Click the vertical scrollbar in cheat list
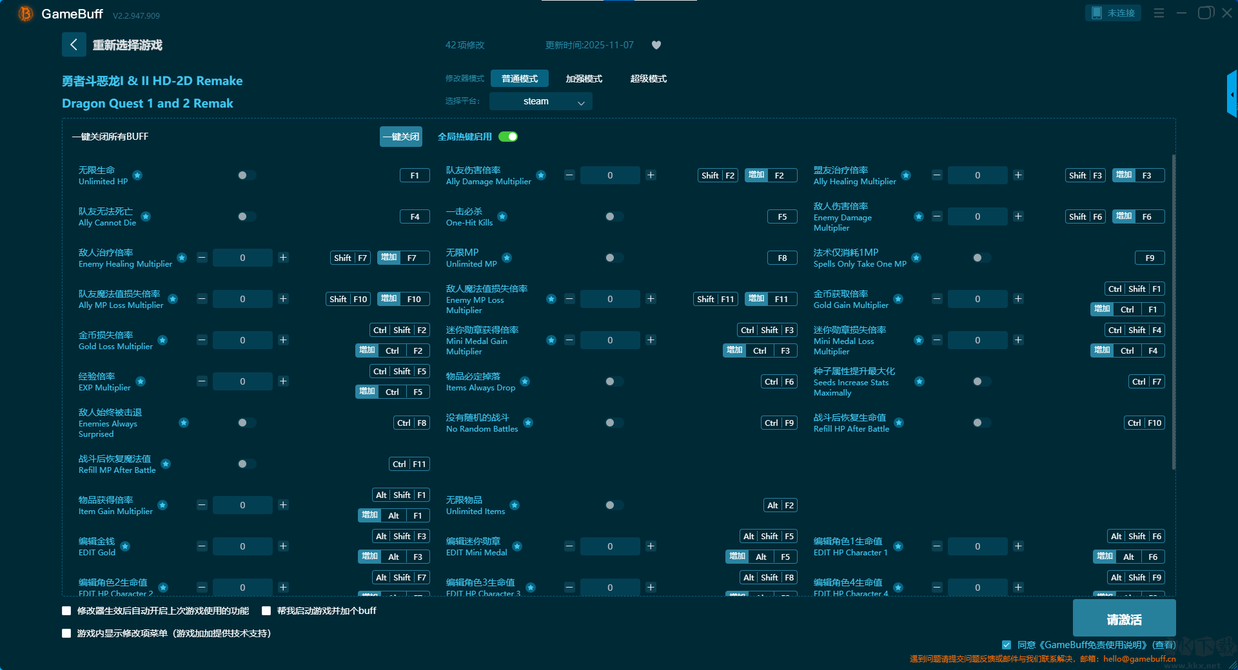1238x670 pixels. click(1173, 309)
